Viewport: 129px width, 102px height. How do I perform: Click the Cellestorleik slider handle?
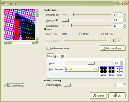tap(68, 26)
